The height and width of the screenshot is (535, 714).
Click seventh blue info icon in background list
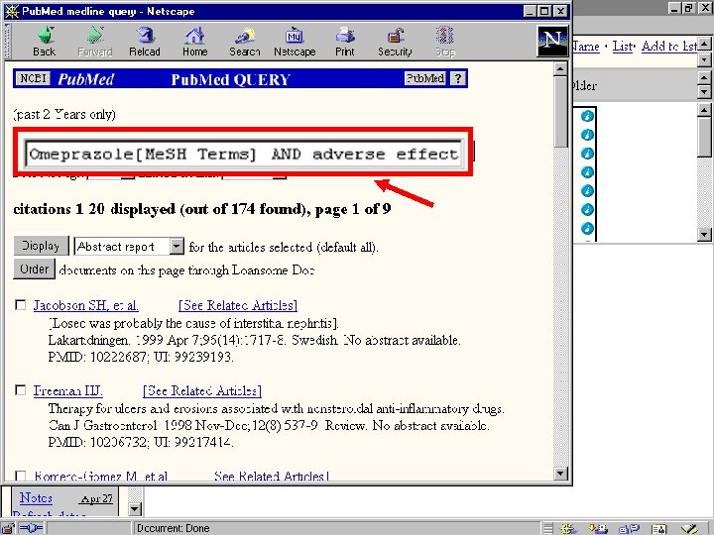point(587,228)
